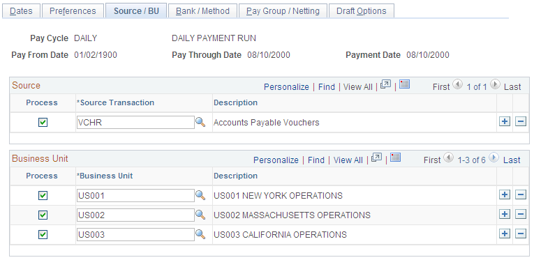Delete the US002 Massachusetts Operations row
Viewport: 534px width, 260px height.
521,214
